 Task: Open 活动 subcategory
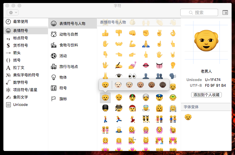tap(73, 56)
